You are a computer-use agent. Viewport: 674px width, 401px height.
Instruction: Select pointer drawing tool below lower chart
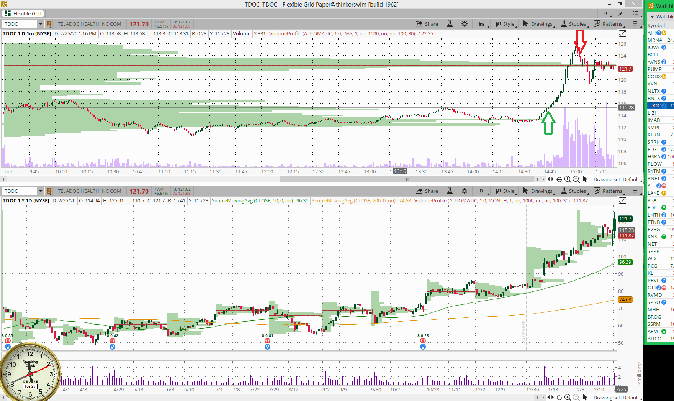[x=585, y=398]
